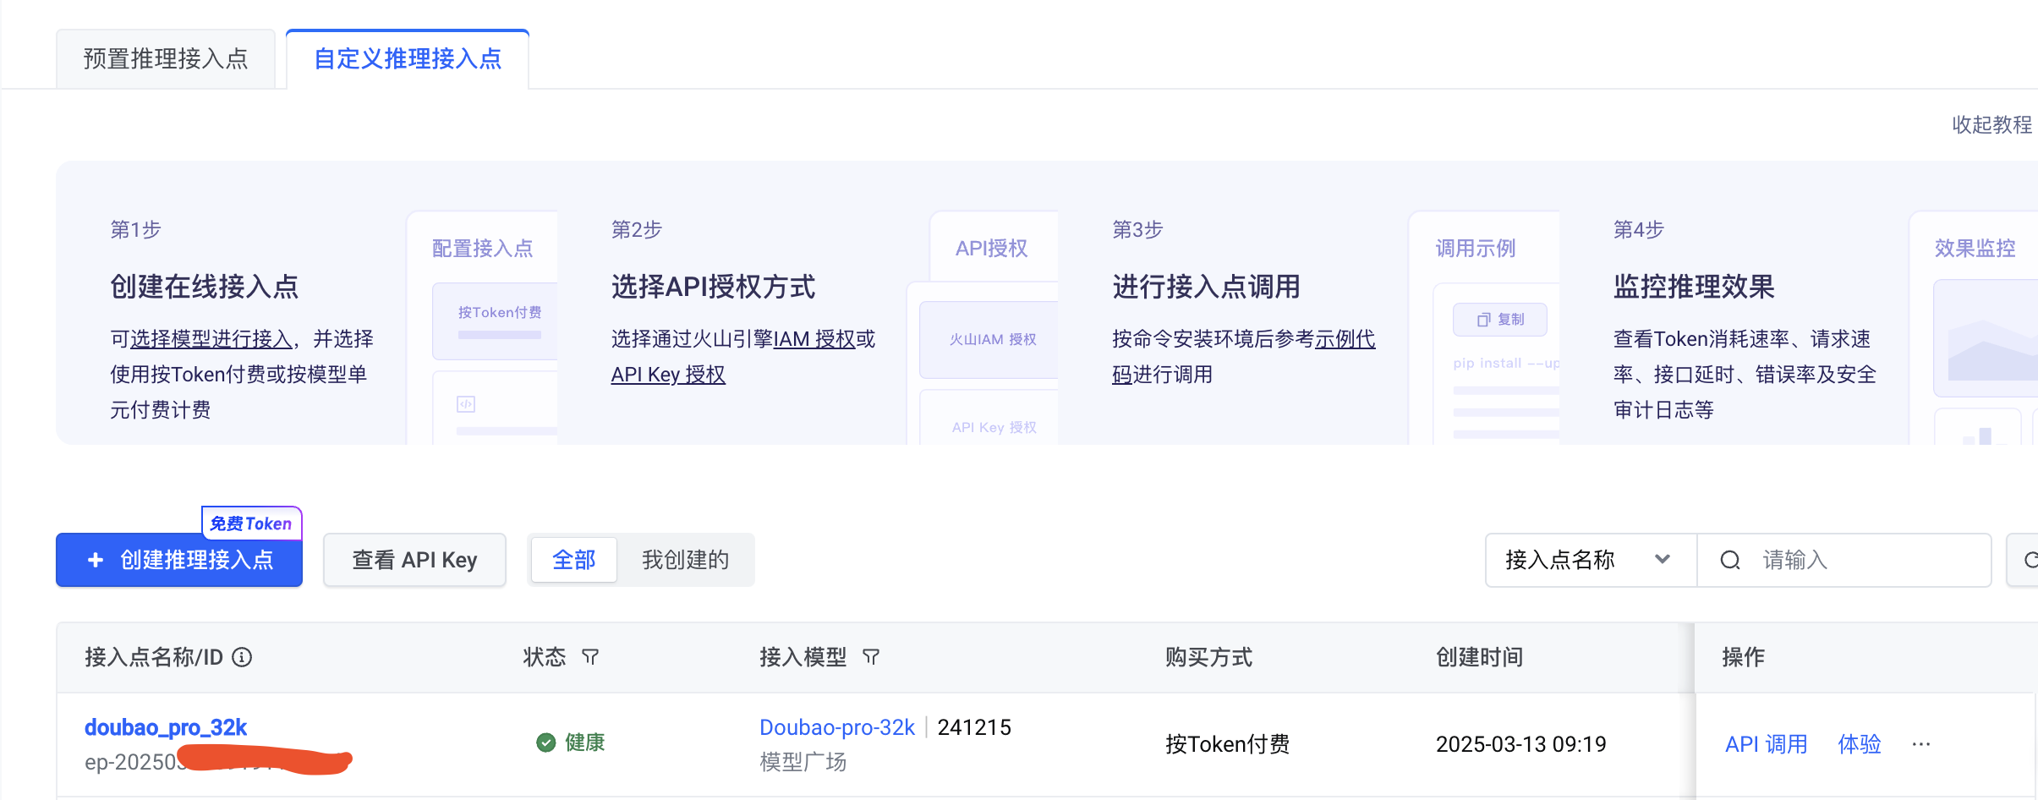
Task: Open the API Key 授权 link
Action: pyautogui.click(x=668, y=375)
